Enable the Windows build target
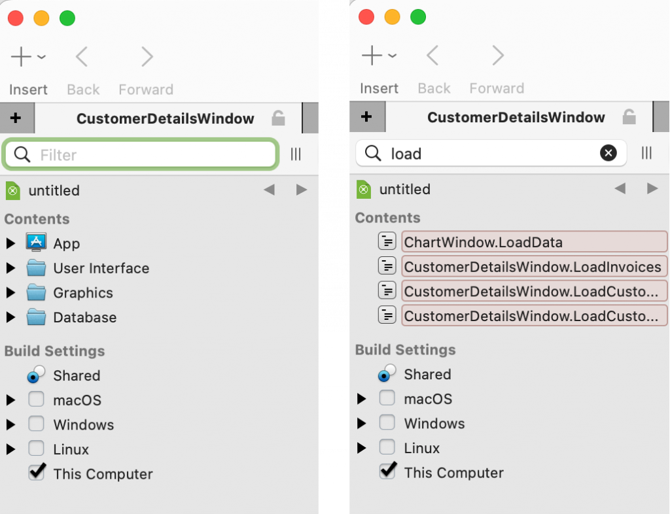Viewport: 670px width, 514px height. click(36, 424)
